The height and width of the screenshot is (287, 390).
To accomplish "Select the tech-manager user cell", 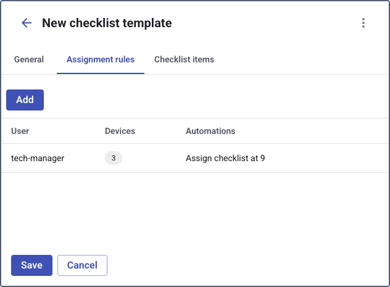I will (x=38, y=158).
